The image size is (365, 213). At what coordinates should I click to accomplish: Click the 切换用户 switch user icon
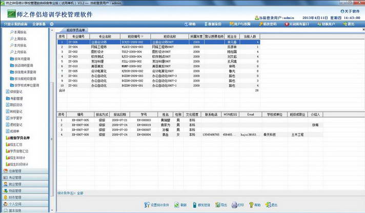coord(319,24)
